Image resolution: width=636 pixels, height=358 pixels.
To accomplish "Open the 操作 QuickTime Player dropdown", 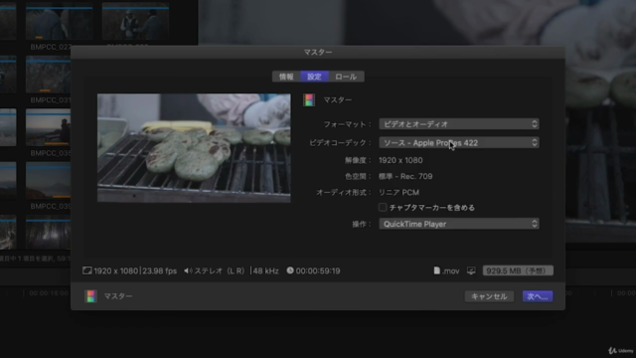I will (x=459, y=224).
